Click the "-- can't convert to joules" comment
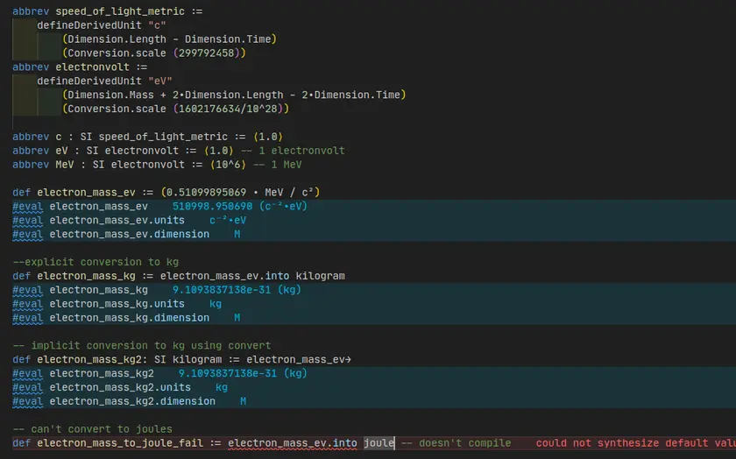 pos(89,428)
